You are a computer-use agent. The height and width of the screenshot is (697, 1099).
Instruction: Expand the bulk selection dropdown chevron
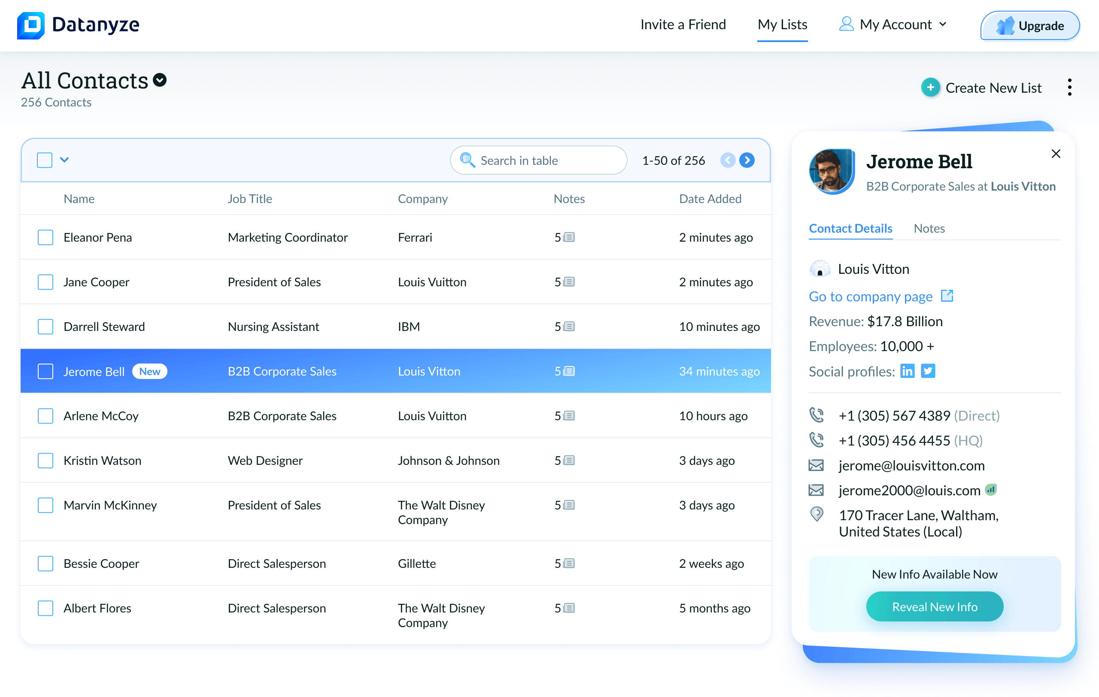pos(64,160)
